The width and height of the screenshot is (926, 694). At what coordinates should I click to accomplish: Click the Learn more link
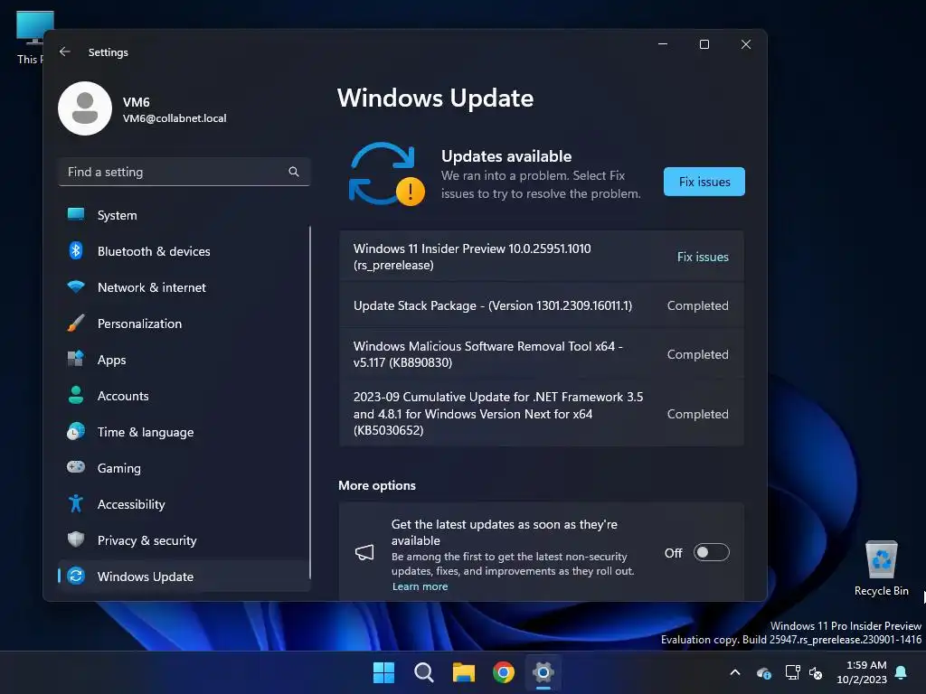(420, 586)
